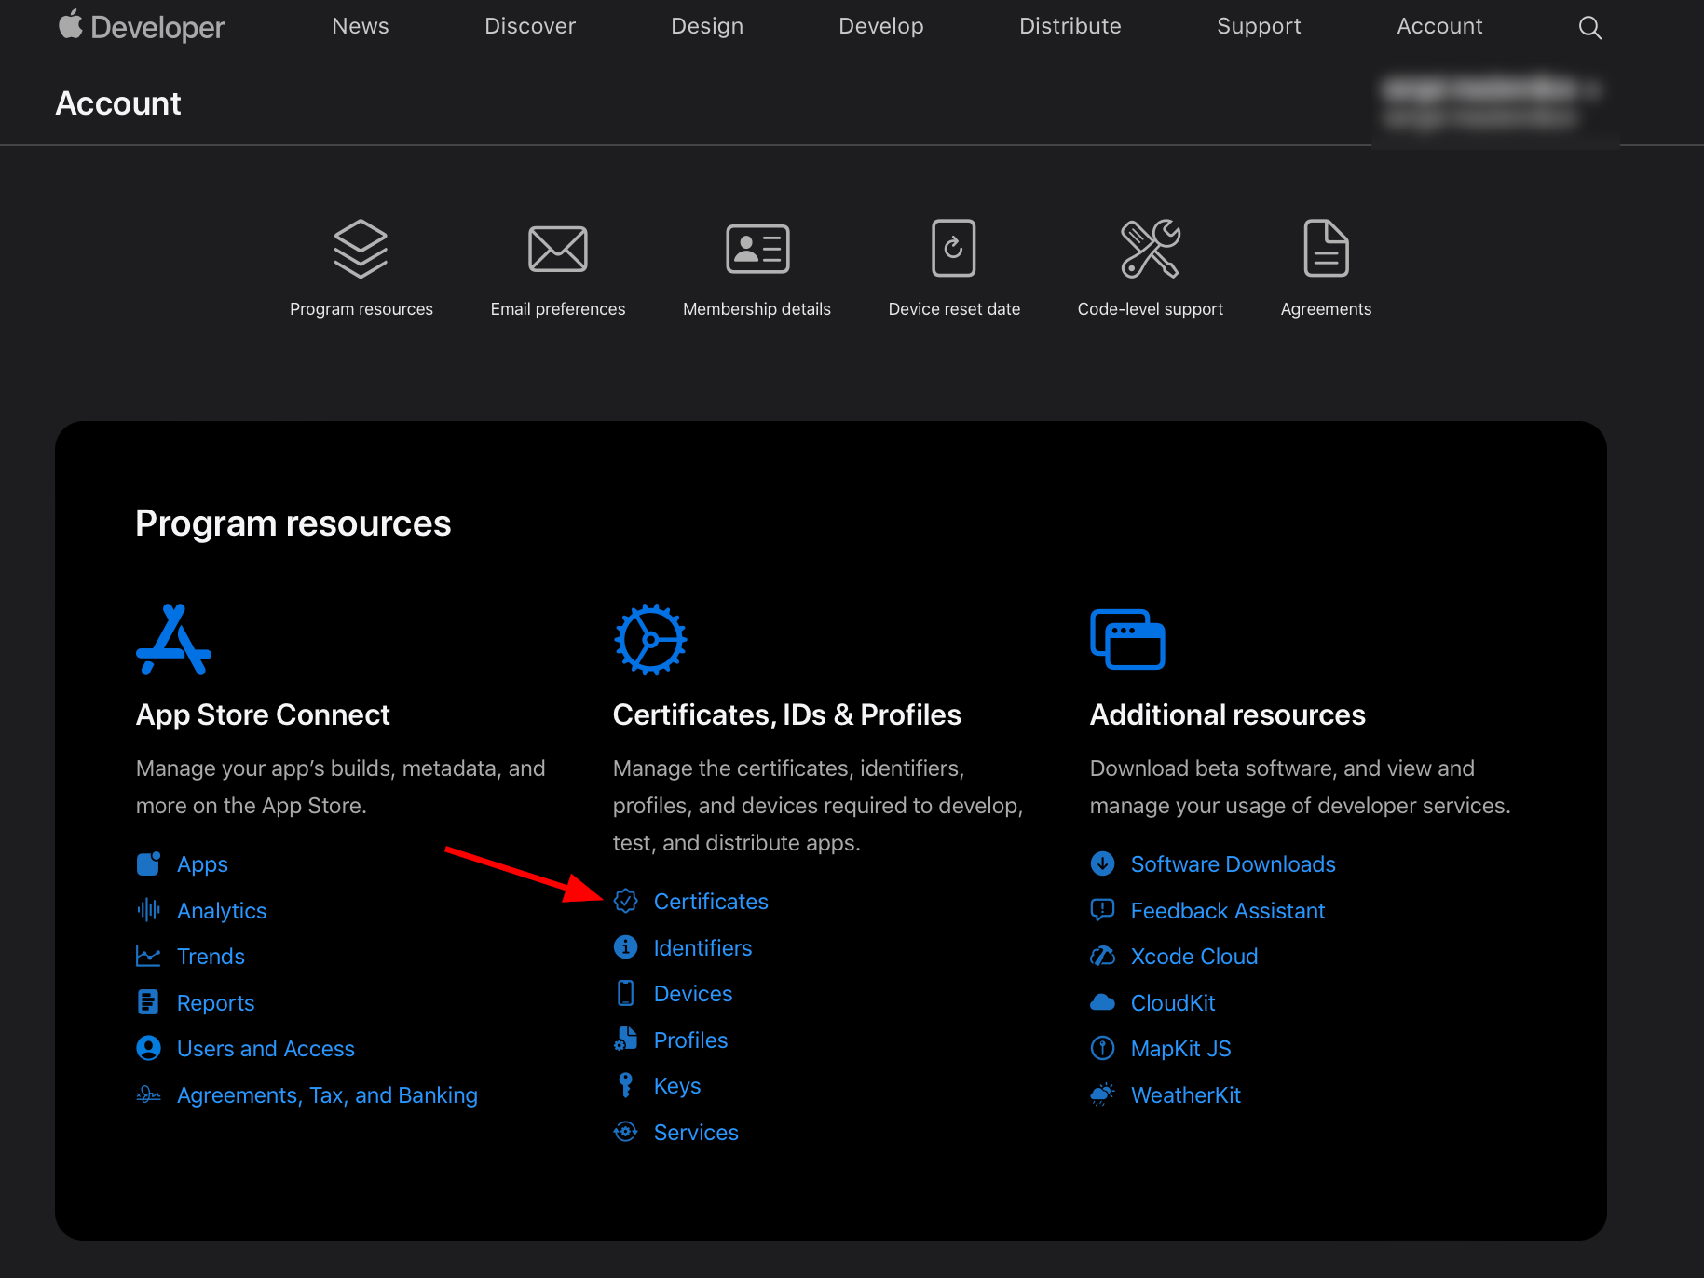The height and width of the screenshot is (1278, 1704).
Task: Open the Certificates link
Action: [x=711, y=901]
